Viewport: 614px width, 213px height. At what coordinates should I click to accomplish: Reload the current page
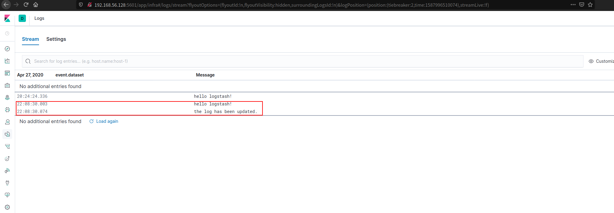tap(26, 5)
